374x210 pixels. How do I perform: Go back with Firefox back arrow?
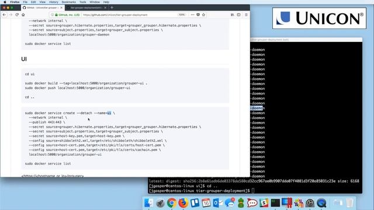pyautogui.click(x=4, y=15)
